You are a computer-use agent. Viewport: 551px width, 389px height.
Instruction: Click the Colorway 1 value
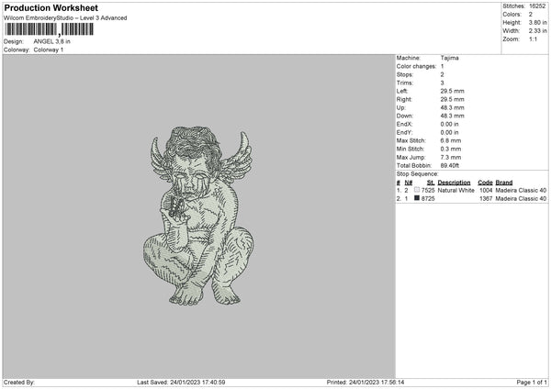pyautogui.click(x=49, y=50)
